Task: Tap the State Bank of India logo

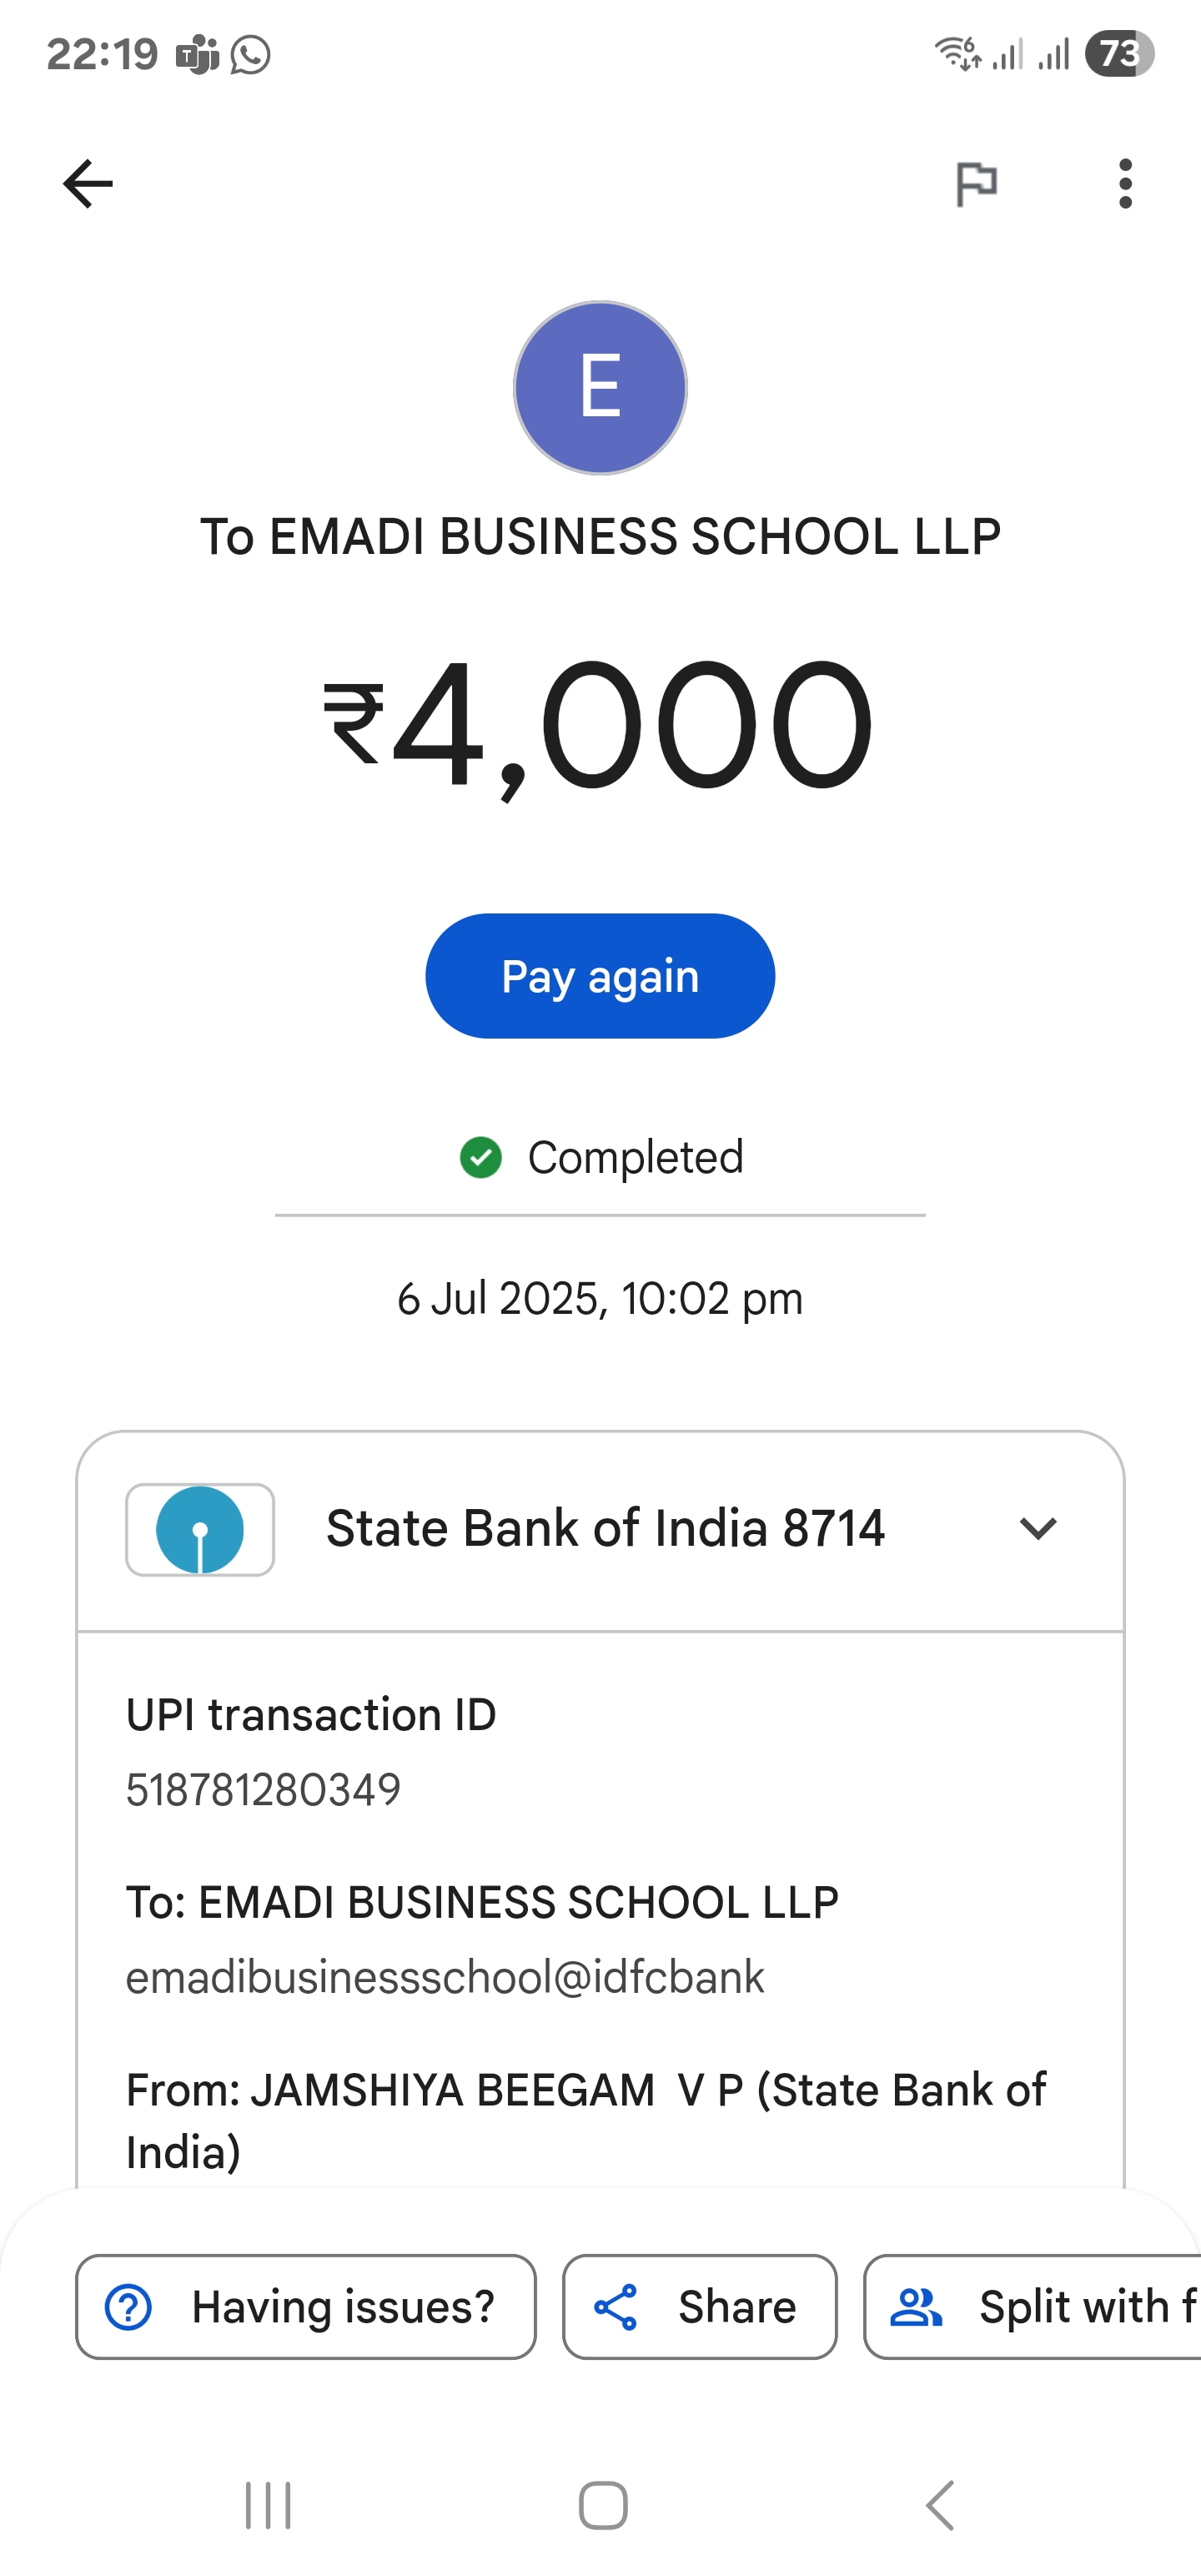Action: (200, 1530)
